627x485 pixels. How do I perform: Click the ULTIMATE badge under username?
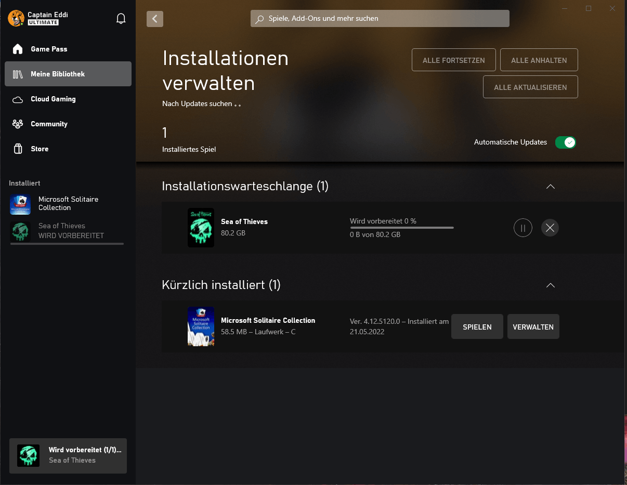click(x=43, y=22)
